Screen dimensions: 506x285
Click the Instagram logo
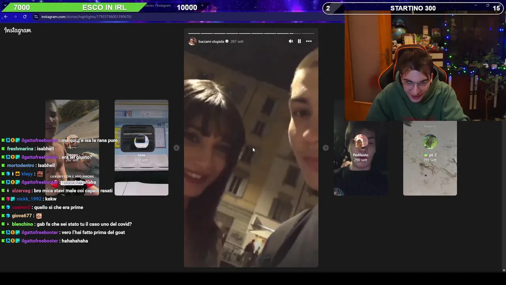[17, 30]
